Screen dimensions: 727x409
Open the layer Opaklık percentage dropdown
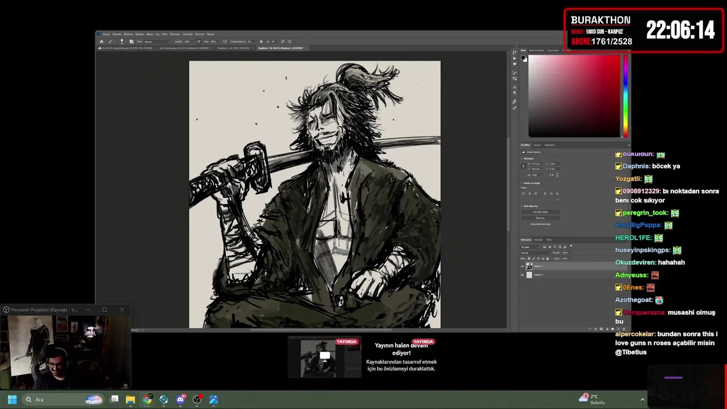[x=566, y=253]
